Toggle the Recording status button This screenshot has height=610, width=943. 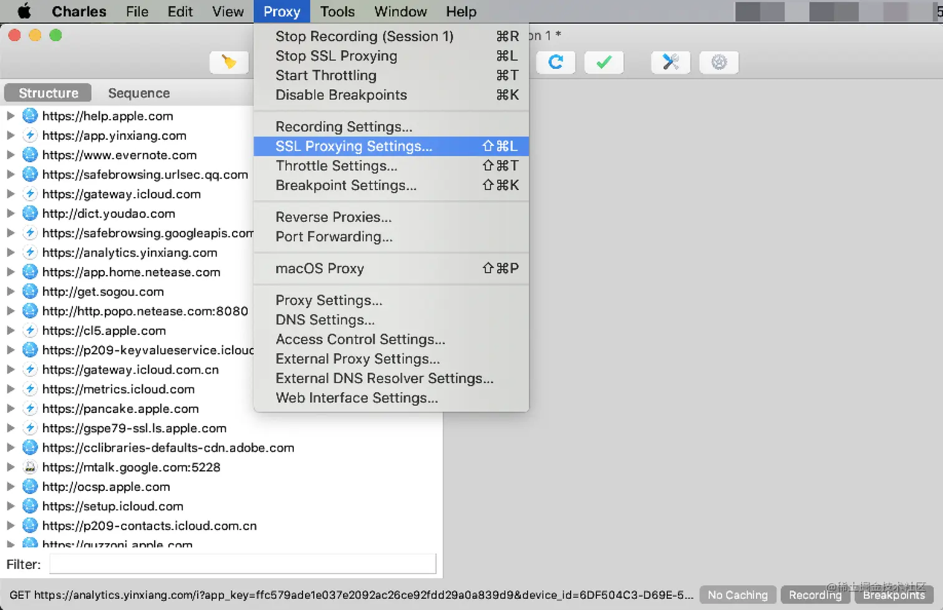pyautogui.click(x=815, y=594)
